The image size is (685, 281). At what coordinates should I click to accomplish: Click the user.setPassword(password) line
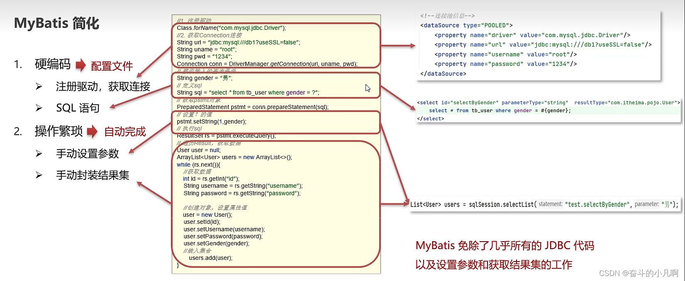tap(223, 236)
